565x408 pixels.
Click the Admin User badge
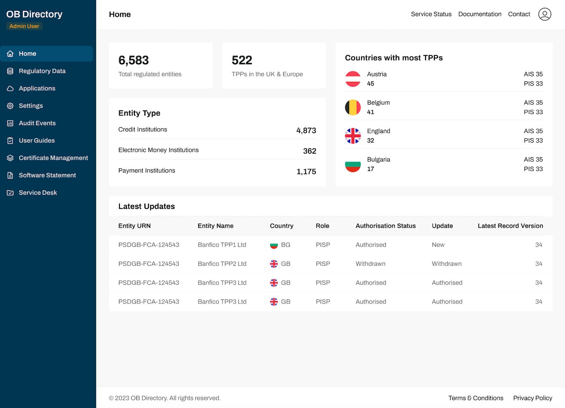(x=24, y=26)
